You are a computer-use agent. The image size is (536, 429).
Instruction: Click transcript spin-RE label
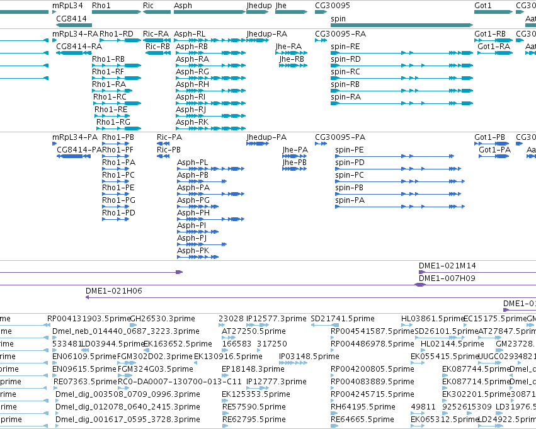[x=345, y=47]
